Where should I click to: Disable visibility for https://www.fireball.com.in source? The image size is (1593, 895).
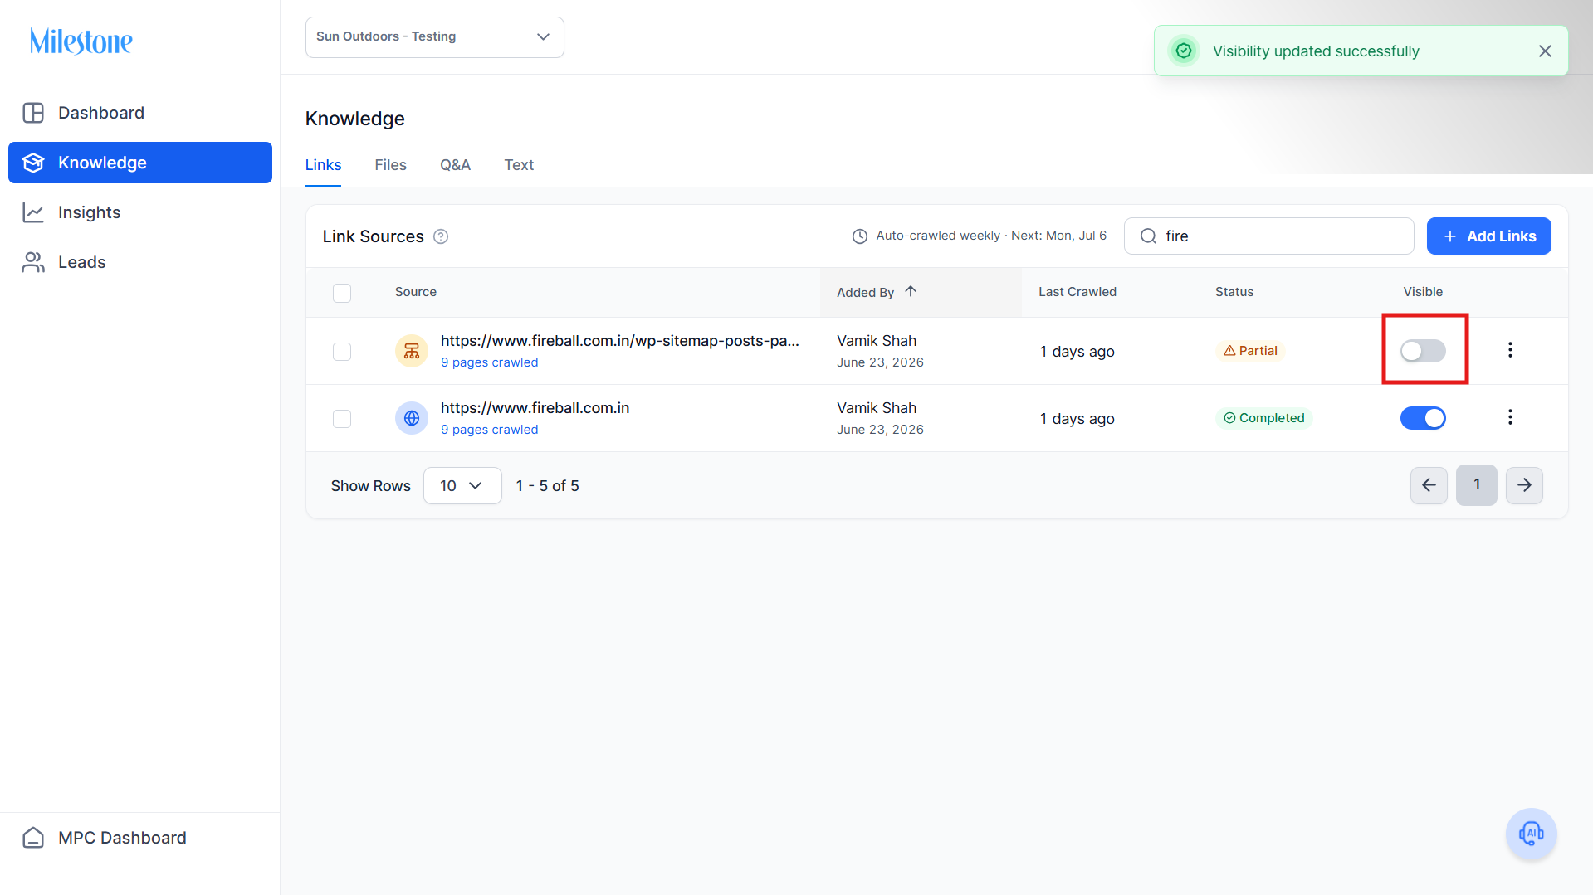point(1423,418)
